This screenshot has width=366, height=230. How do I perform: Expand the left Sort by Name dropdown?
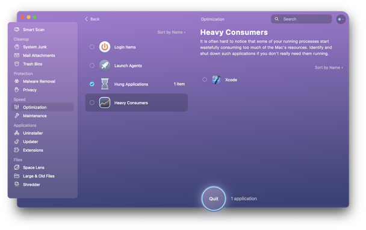tap(172, 33)
